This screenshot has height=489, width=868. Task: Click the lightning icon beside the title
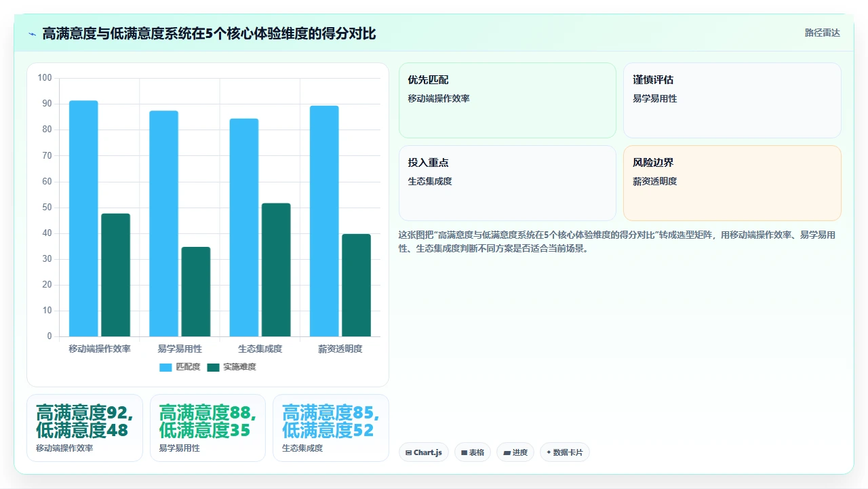pos(32,34)
